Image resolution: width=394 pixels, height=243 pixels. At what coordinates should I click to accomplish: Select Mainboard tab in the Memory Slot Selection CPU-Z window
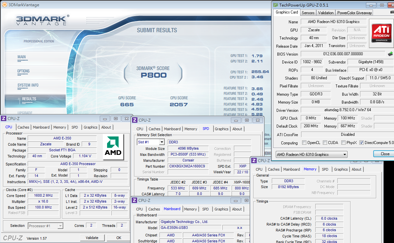point(172,129)
